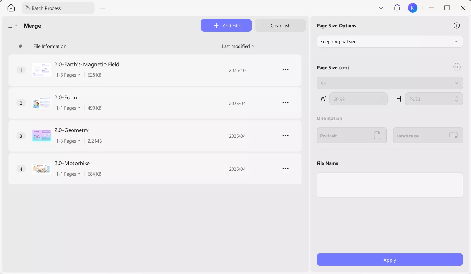Open the Merge tool list menu
Screen dimensions: 471x274
click(x=13, y=25)
